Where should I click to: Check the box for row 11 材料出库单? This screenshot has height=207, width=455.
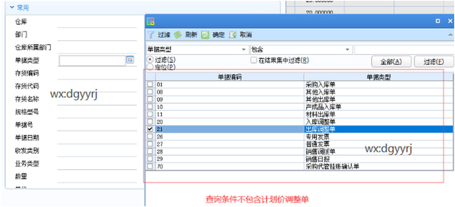pyautogui.click(x=150, y=114)
